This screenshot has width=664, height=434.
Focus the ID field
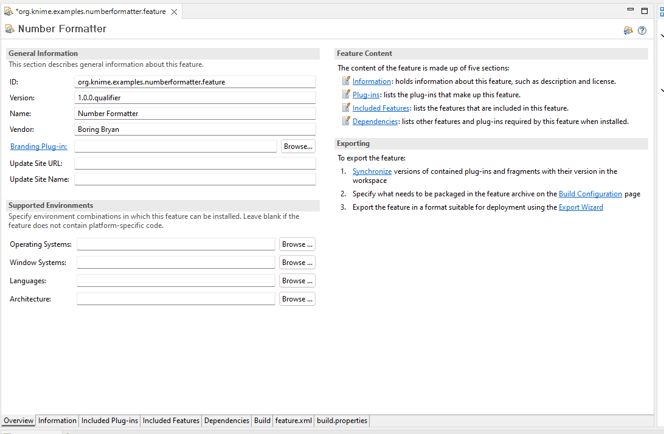[195, 81]
